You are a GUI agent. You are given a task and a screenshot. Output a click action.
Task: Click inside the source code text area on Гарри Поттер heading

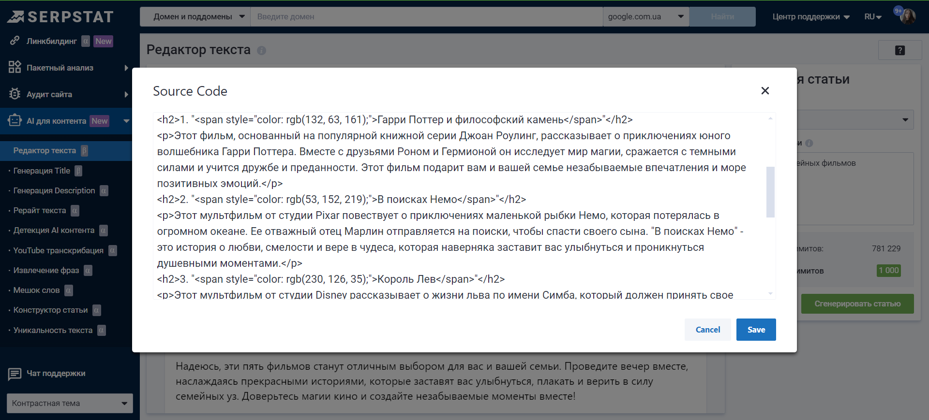point(394,119)
